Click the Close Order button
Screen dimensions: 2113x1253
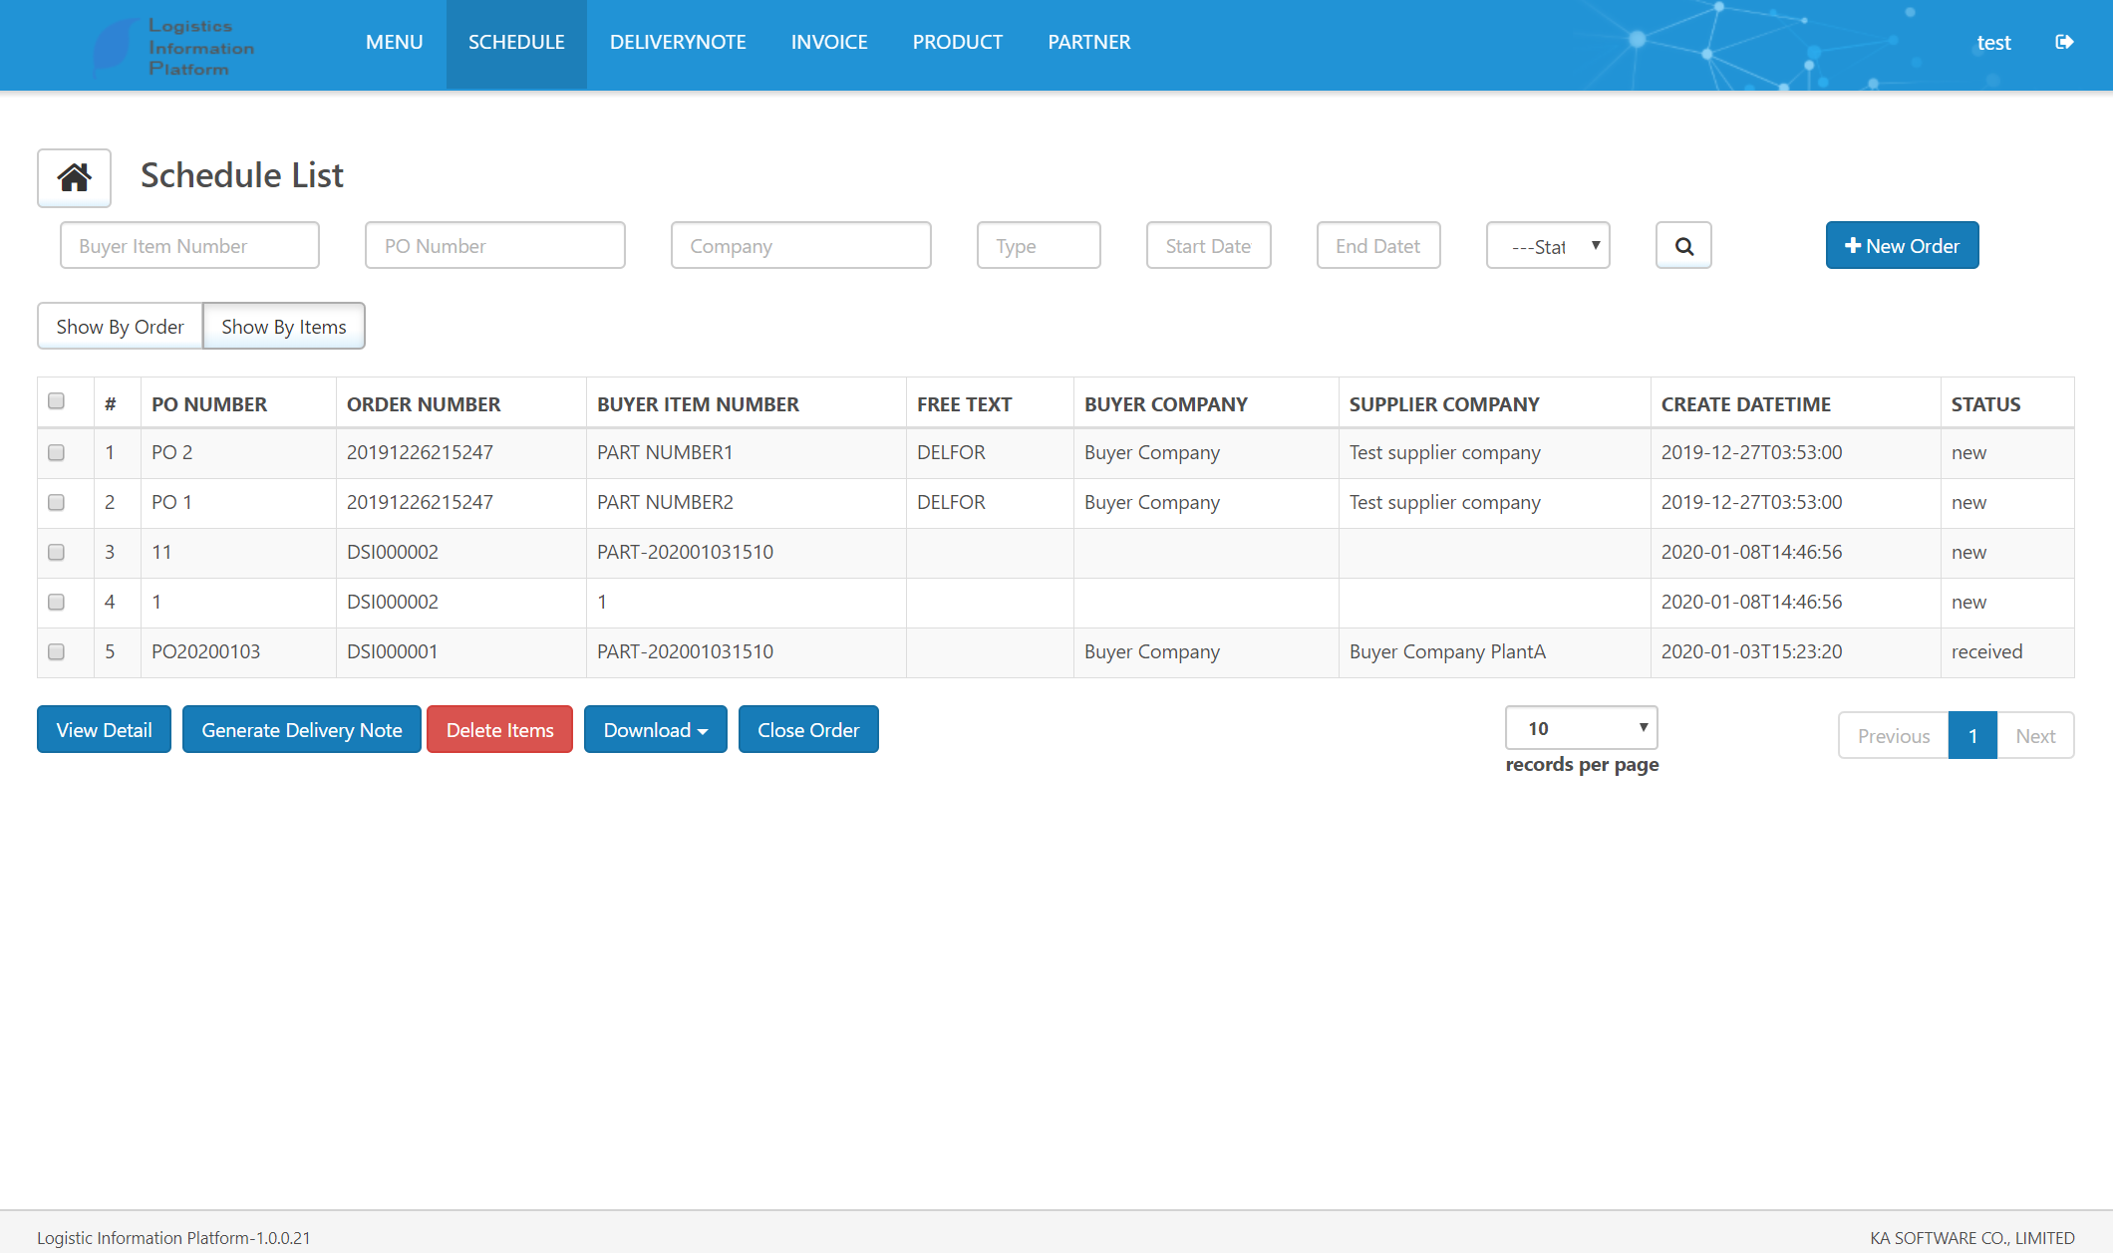(808, 730)
